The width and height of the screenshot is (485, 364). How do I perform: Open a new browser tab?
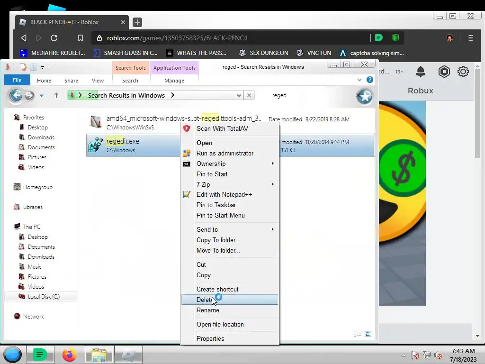pos(137,22)
